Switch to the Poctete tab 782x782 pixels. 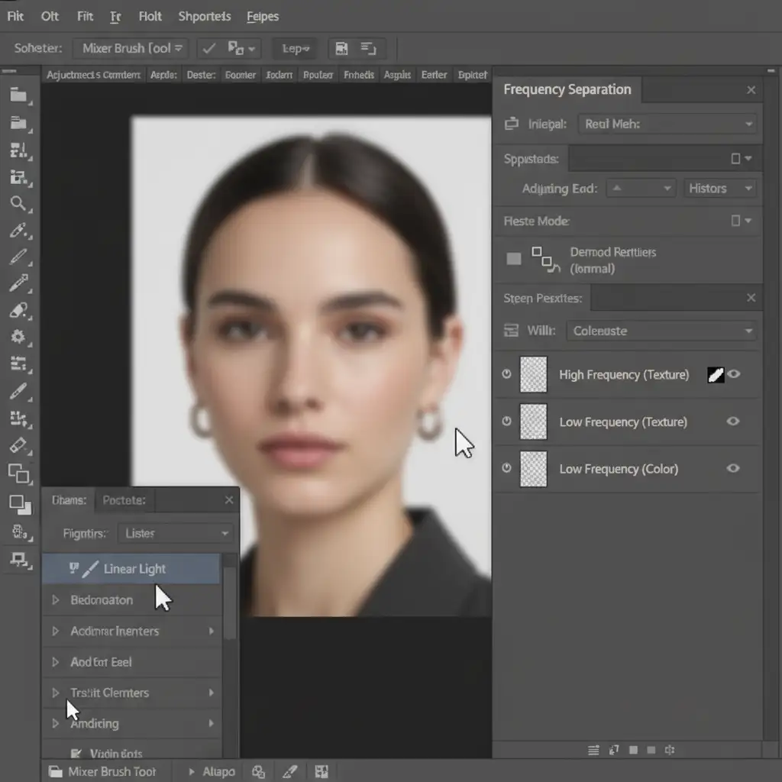[123, 500]
